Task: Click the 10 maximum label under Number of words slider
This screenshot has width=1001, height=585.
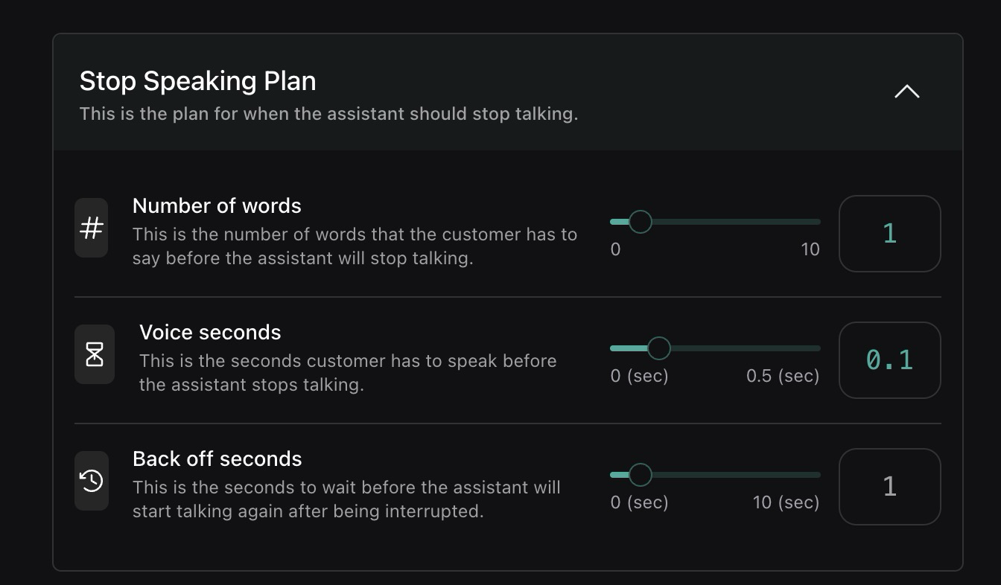Action: click(x=810, y=249)
